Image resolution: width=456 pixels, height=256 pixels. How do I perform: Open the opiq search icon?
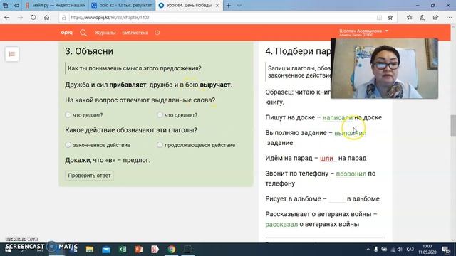(x=83, y=33)
